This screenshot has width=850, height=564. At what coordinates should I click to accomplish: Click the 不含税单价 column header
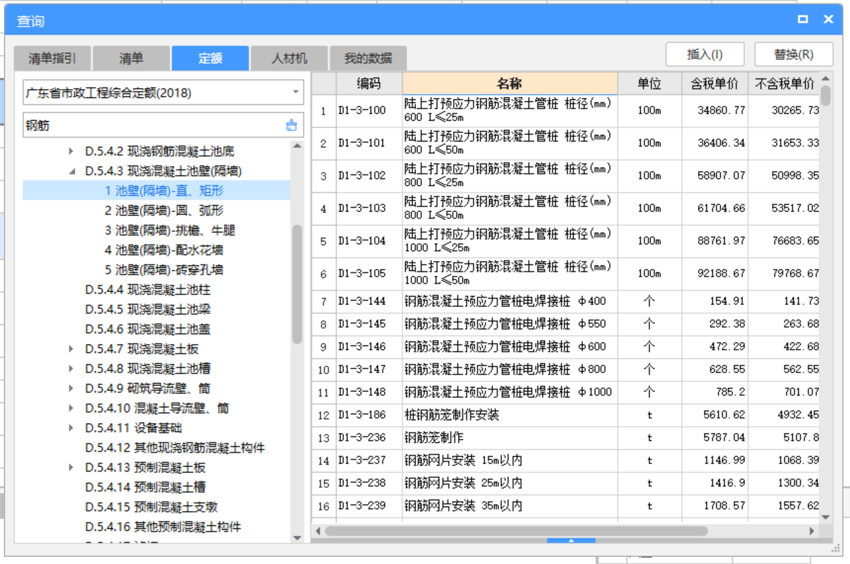pyautogui.click(x=784, y=84)
